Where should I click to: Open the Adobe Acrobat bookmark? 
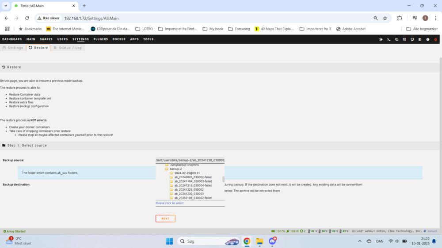(x=351, y=29)
